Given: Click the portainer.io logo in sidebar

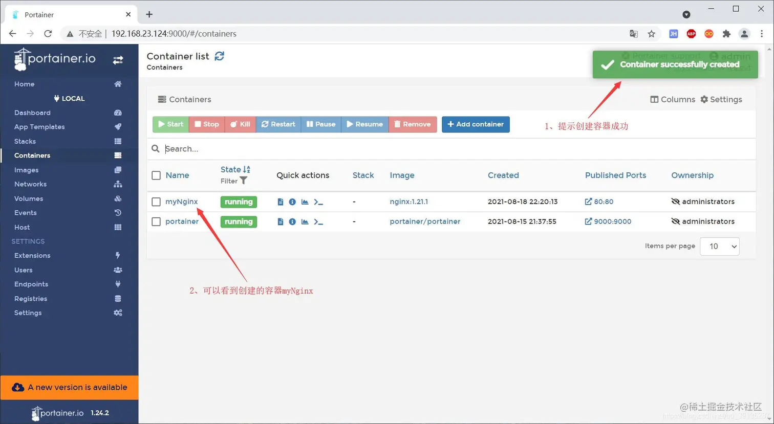Looking at the screenshot, I should [x=55, y=59].
